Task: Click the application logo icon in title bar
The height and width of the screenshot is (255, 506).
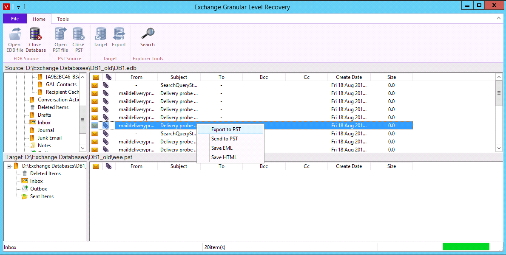Action: point(6,7)
